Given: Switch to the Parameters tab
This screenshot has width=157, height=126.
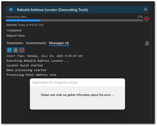Looking at the screenshot, I should click(x=15, y=43).
